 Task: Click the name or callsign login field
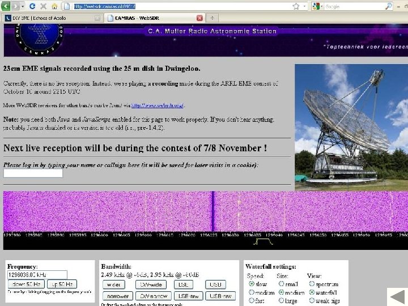coord(33,173)
